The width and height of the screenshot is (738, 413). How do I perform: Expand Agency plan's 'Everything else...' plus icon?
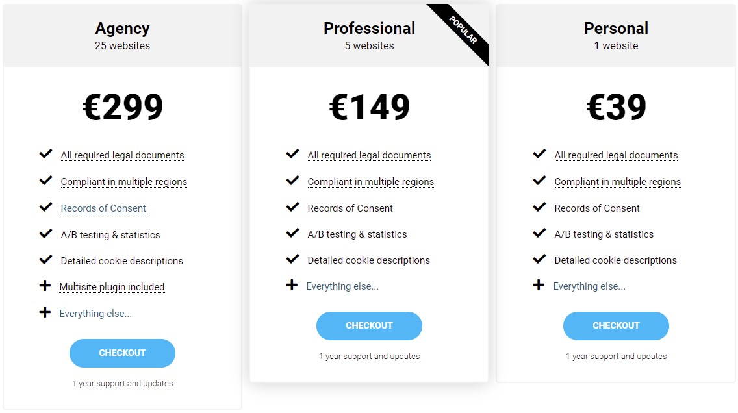coord(45,313)
